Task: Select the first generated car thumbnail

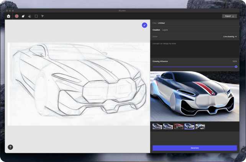Action: pyautogui.click(x=157, y=126)
